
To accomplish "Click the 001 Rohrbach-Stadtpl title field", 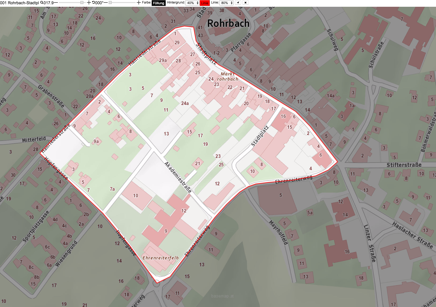I will click(x=20, y=3).
